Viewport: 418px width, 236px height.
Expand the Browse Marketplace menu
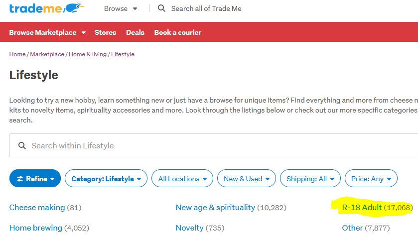coord(47,32)
